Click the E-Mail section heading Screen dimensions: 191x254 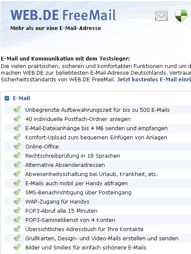coord(21,98)
